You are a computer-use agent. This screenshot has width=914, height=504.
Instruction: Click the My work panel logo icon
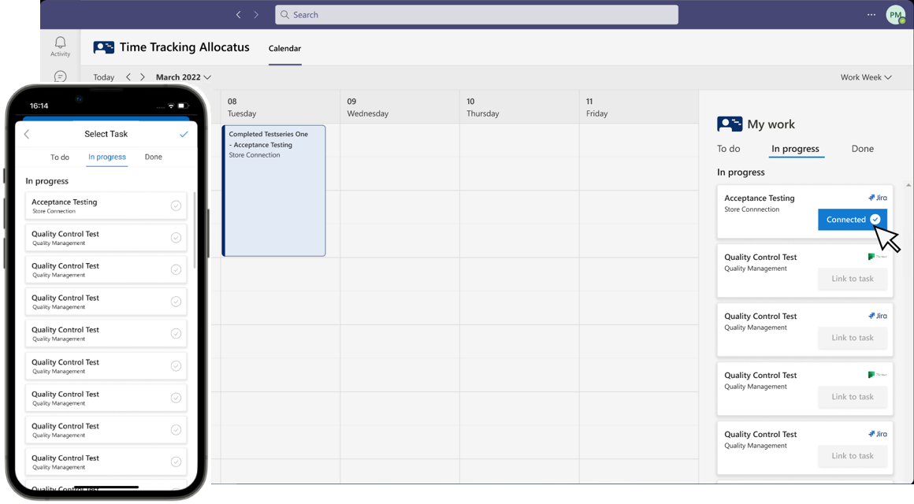point(729,124)
